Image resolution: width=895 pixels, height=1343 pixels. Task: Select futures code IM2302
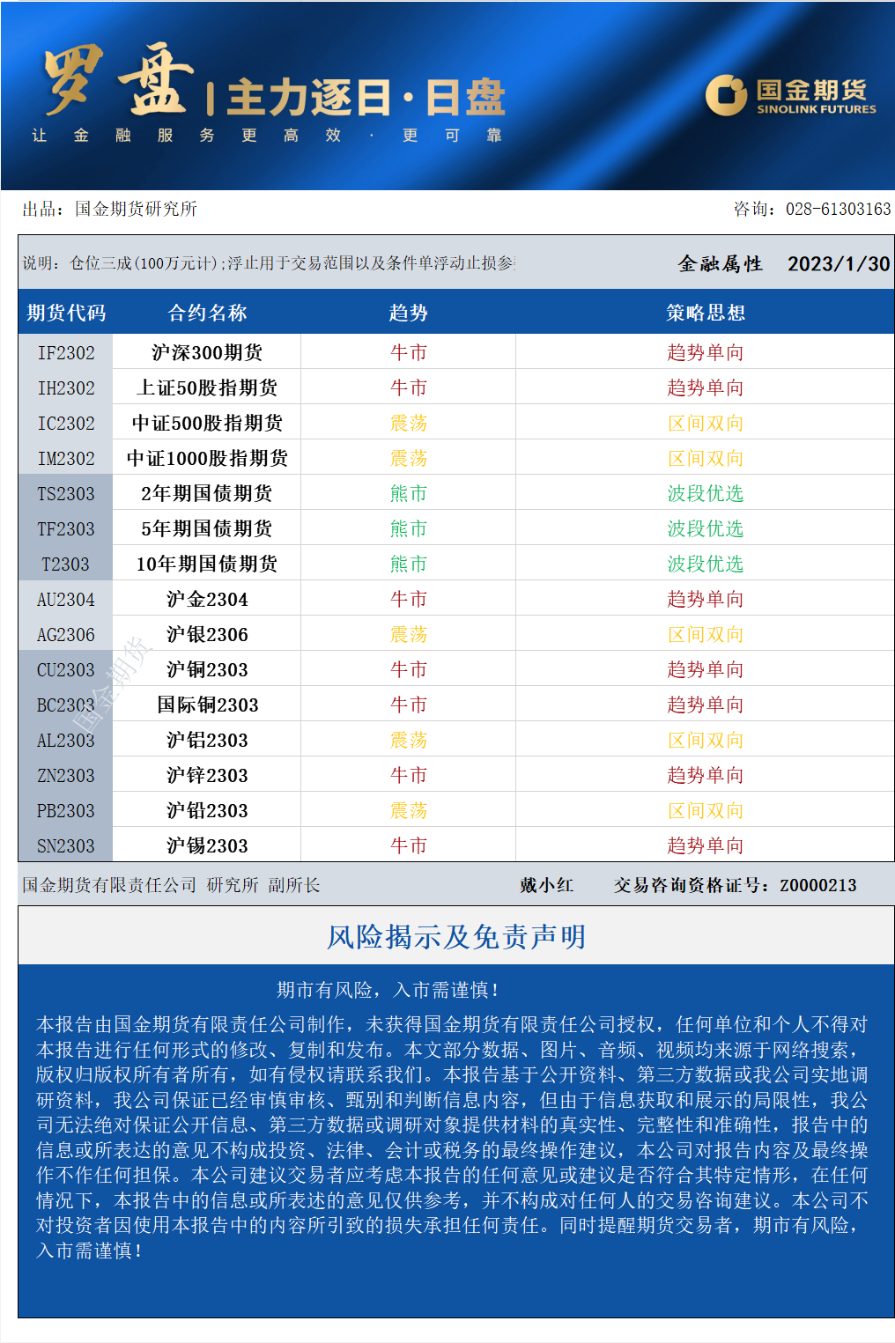[x=66, y=458]
